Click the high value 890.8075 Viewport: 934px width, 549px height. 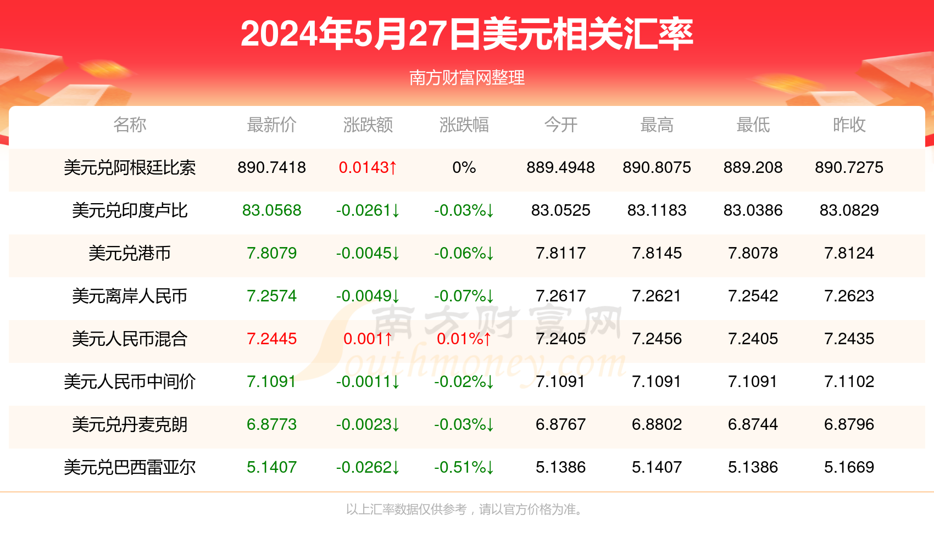coord(657,167)
